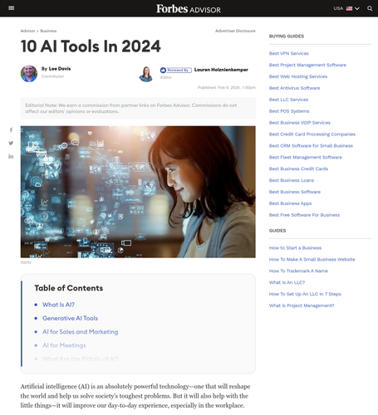
Task: Click Lauren Holznienkemper reviewer photo
Action: [x=146, y=74]
